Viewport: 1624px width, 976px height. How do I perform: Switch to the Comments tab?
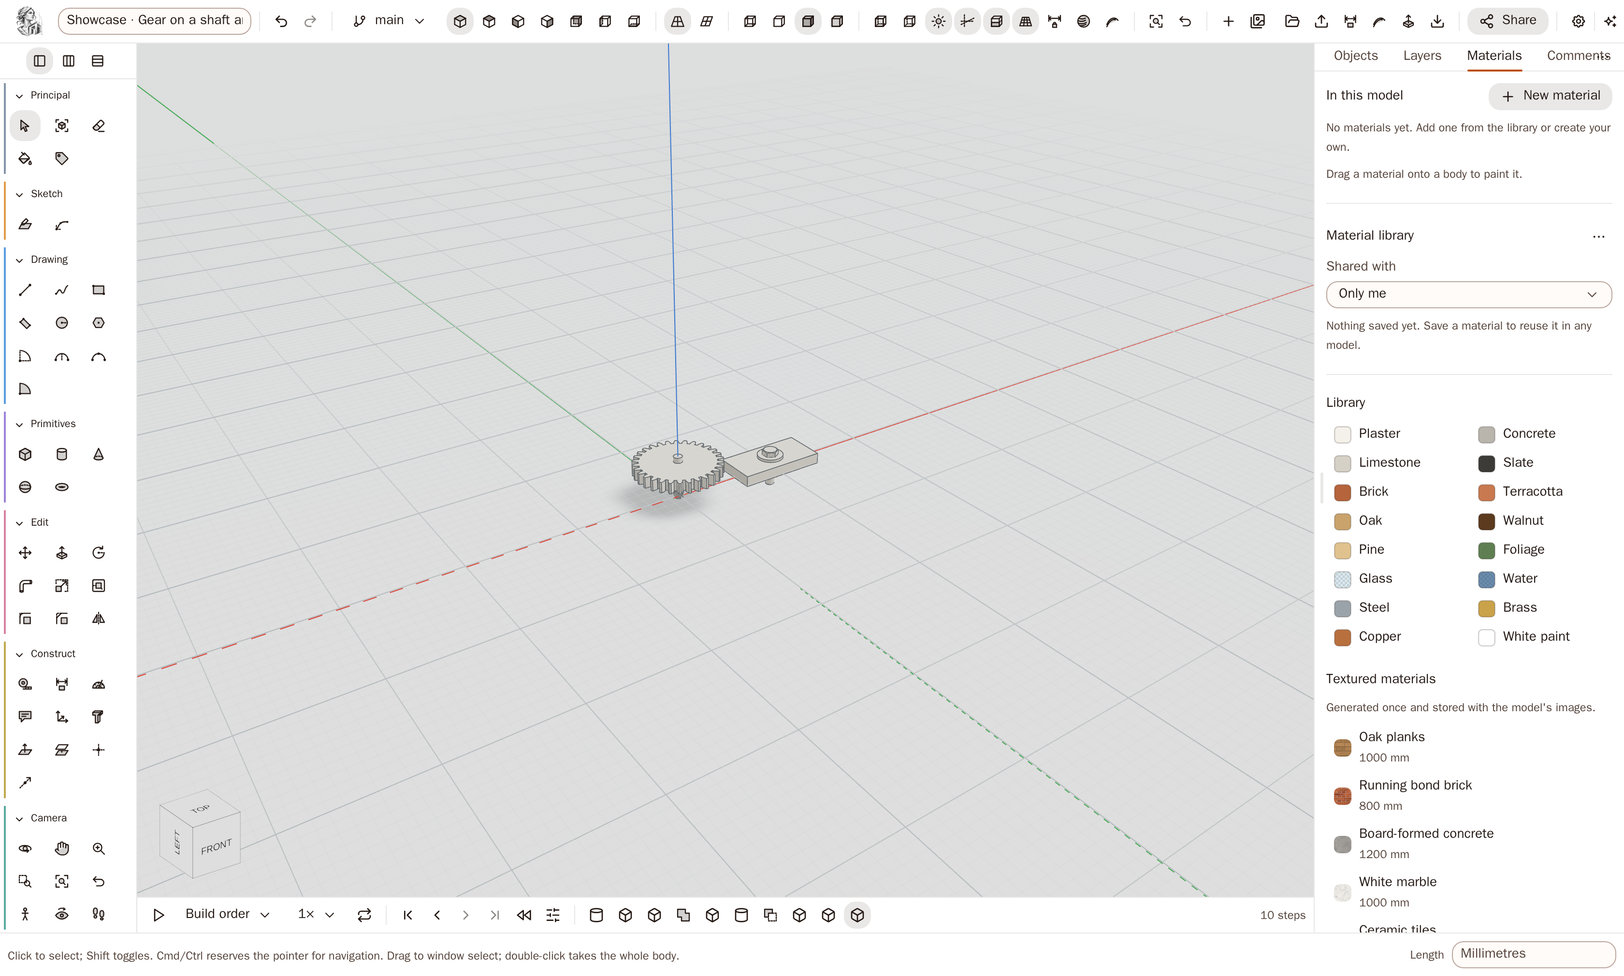1578,57
